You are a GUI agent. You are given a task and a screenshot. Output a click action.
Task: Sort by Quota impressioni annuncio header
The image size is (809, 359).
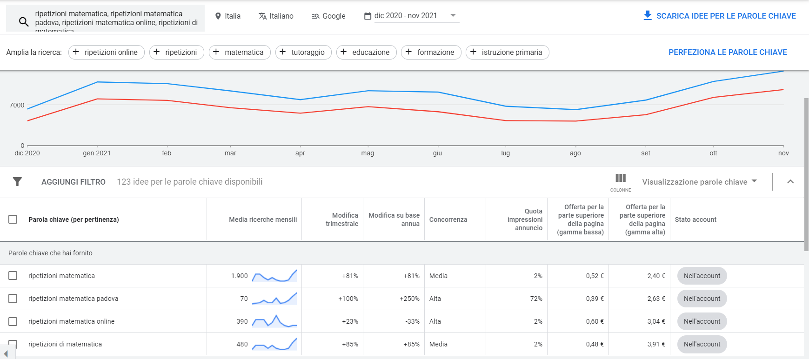pyautogui.click(x=525, y=219)
